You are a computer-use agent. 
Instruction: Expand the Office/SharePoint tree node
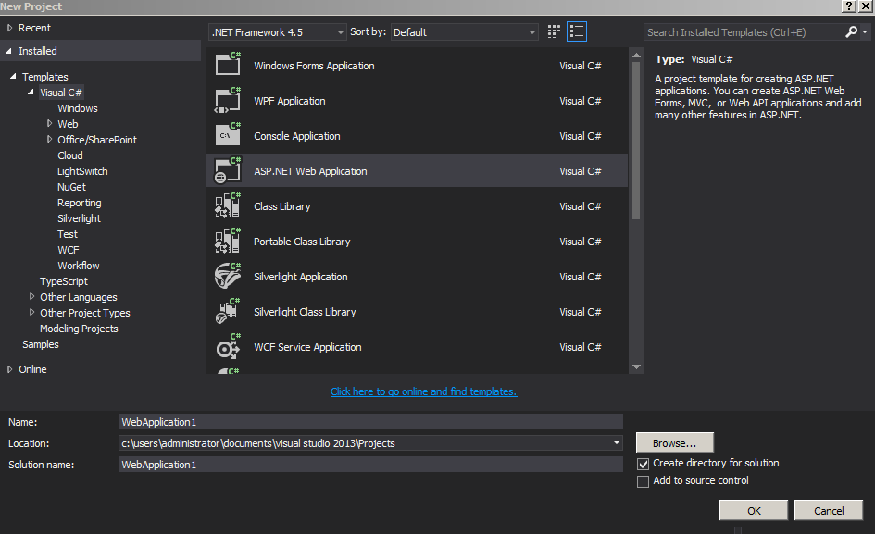click(50, 140)
